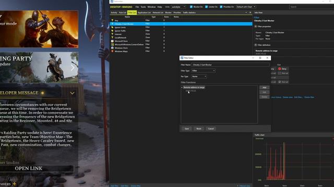This screenshot has height=187, width=334.
Task: Toggle the Blocker On checkbox
Action: [x=191, y=7]
